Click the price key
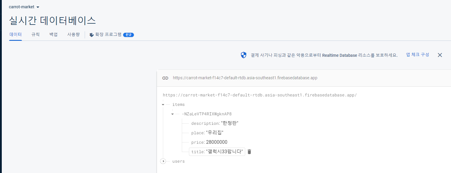This screenshot has width=451, height=173. [x=198, y=142]
